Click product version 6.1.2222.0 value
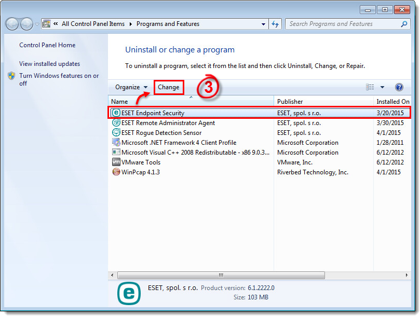 tap(261, 287)
